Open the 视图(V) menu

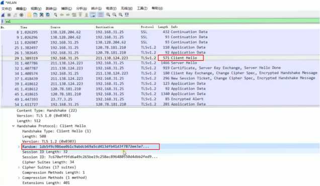36,9
